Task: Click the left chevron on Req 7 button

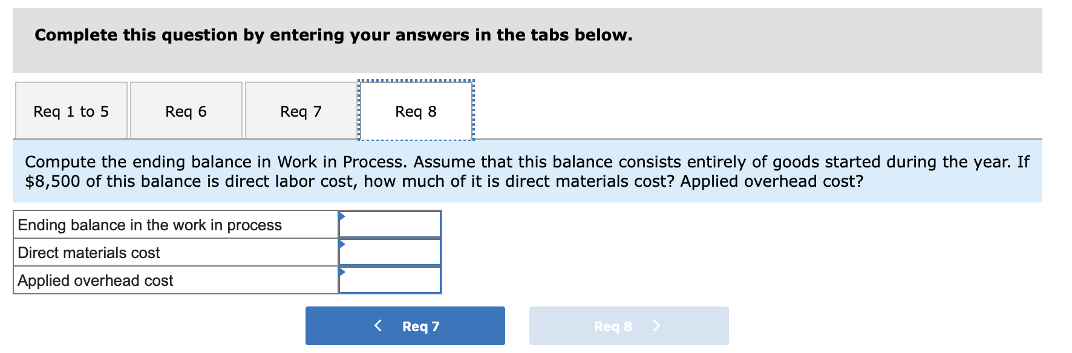Action: pos(379,326)
